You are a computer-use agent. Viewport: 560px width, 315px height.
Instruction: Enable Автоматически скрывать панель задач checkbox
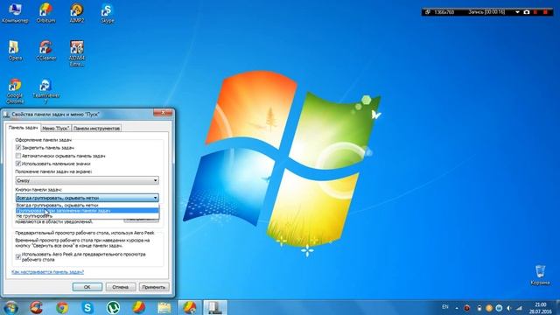[x=18, y=156]
